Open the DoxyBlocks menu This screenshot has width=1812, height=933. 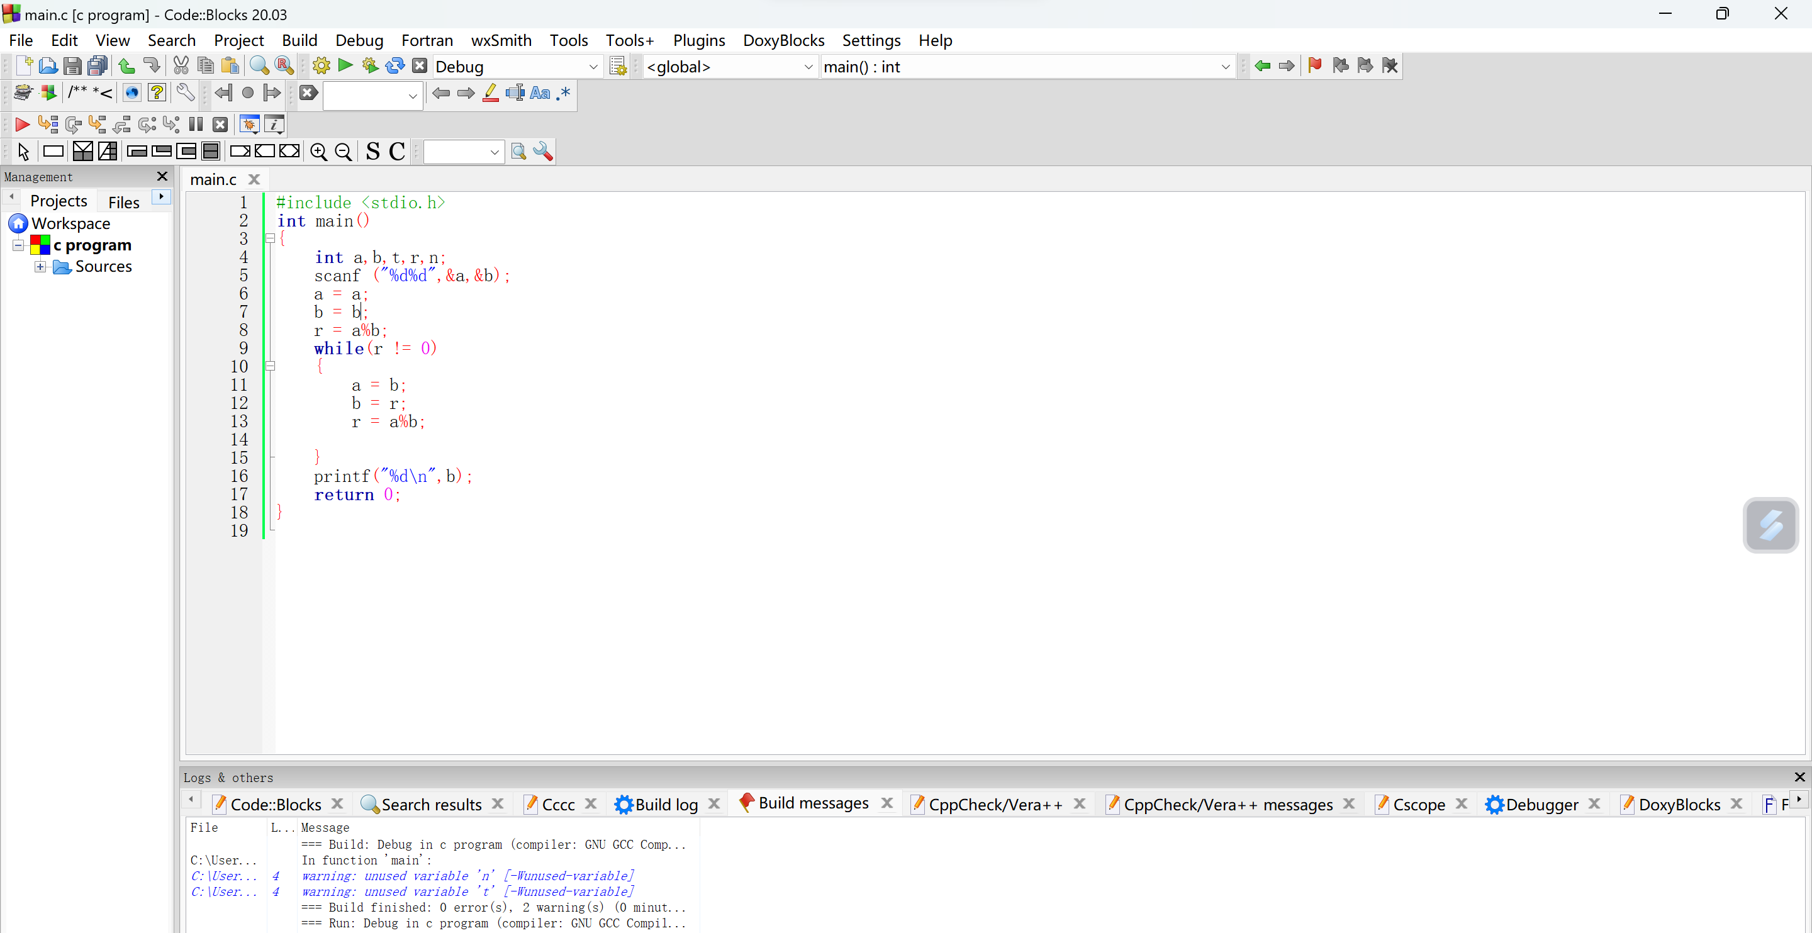pos(783,41)
